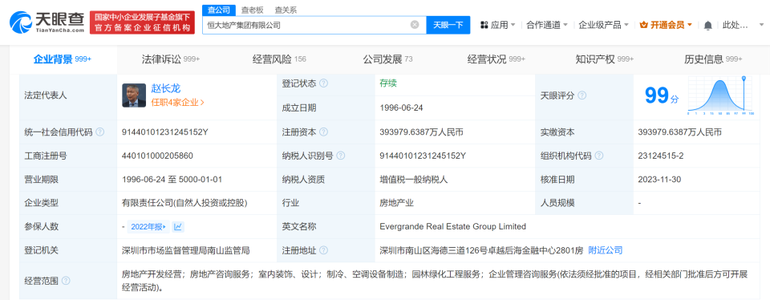Click help icon next to 注册资本
770x300 pixels.
[323, 132]
